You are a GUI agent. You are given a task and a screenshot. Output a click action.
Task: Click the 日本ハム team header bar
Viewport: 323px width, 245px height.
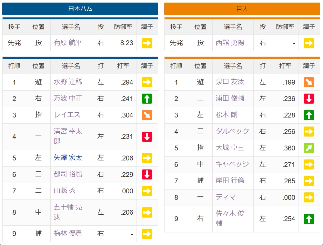(80, 9)
